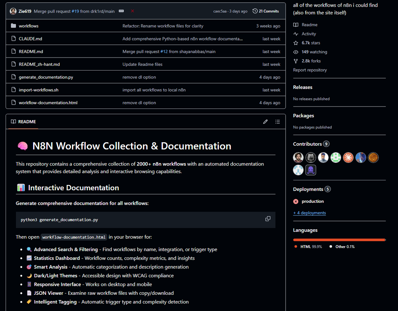Image resolution: width=398 pixels, height=311 pixels.
Task: Click the fork icon beside 2.8k forks
Action: coord(296,61)
